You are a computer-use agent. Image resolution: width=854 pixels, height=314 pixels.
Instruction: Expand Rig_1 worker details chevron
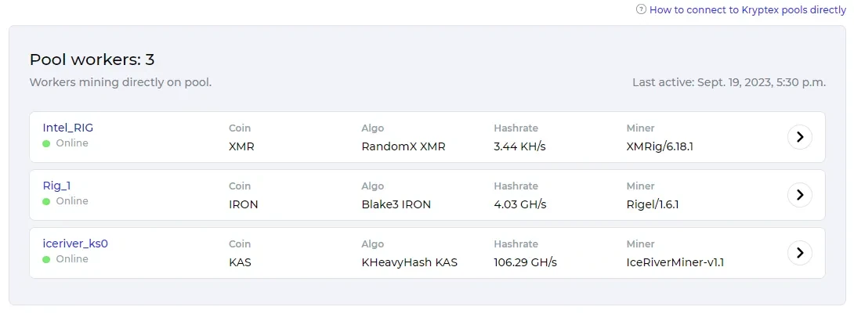799,195
